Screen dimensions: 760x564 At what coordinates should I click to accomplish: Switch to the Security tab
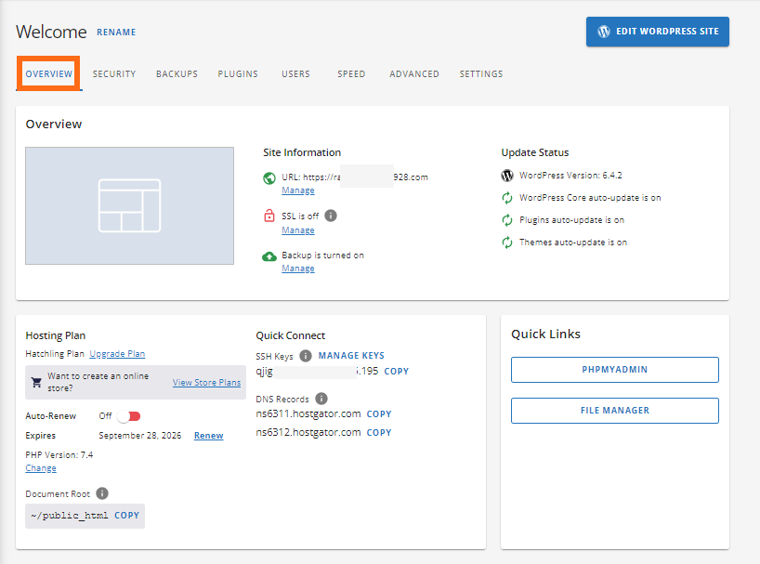click(113, 73)
